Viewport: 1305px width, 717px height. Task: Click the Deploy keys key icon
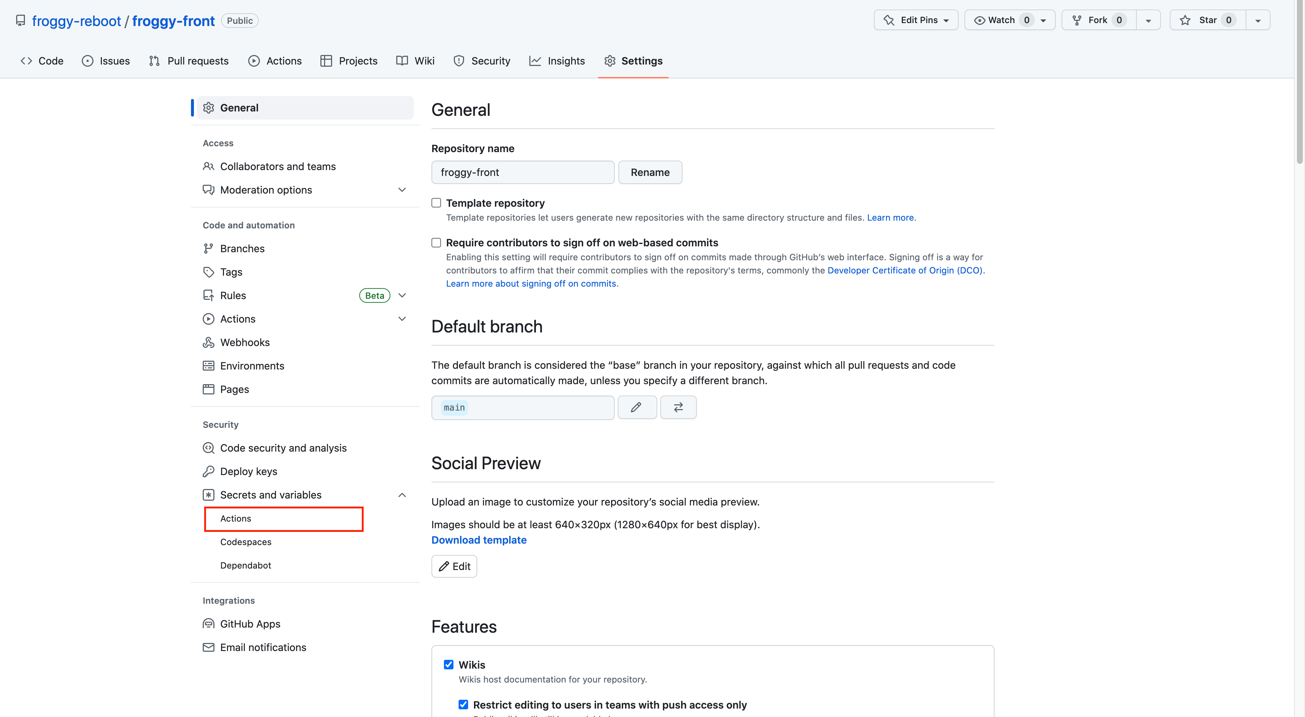208,471
